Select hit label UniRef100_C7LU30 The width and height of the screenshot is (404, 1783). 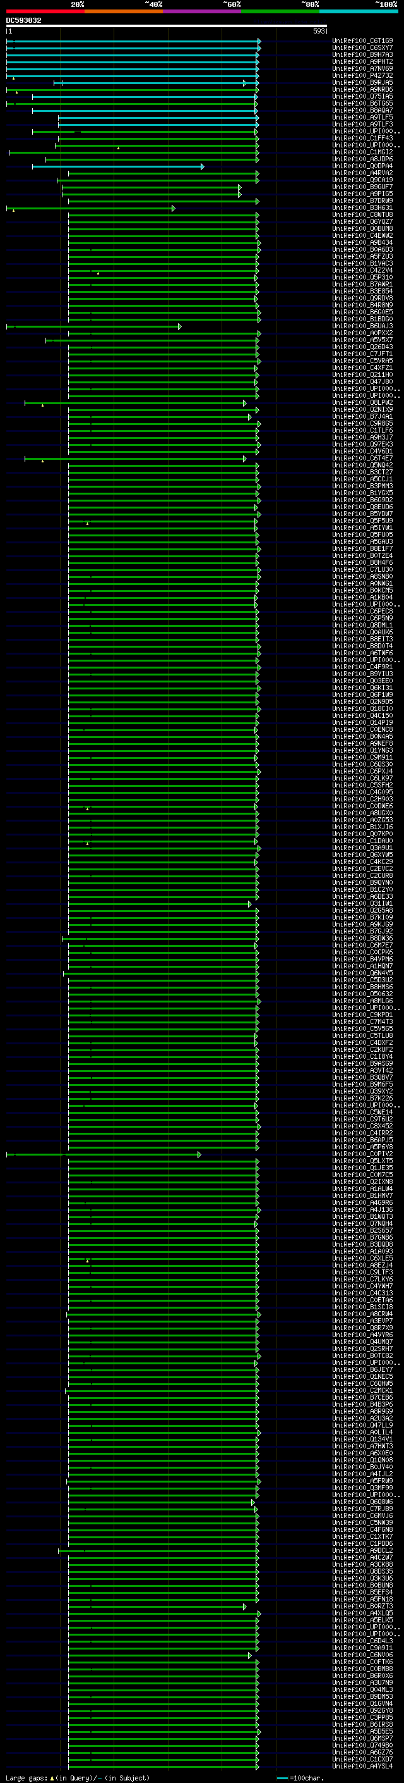click(x=362, y=570)
